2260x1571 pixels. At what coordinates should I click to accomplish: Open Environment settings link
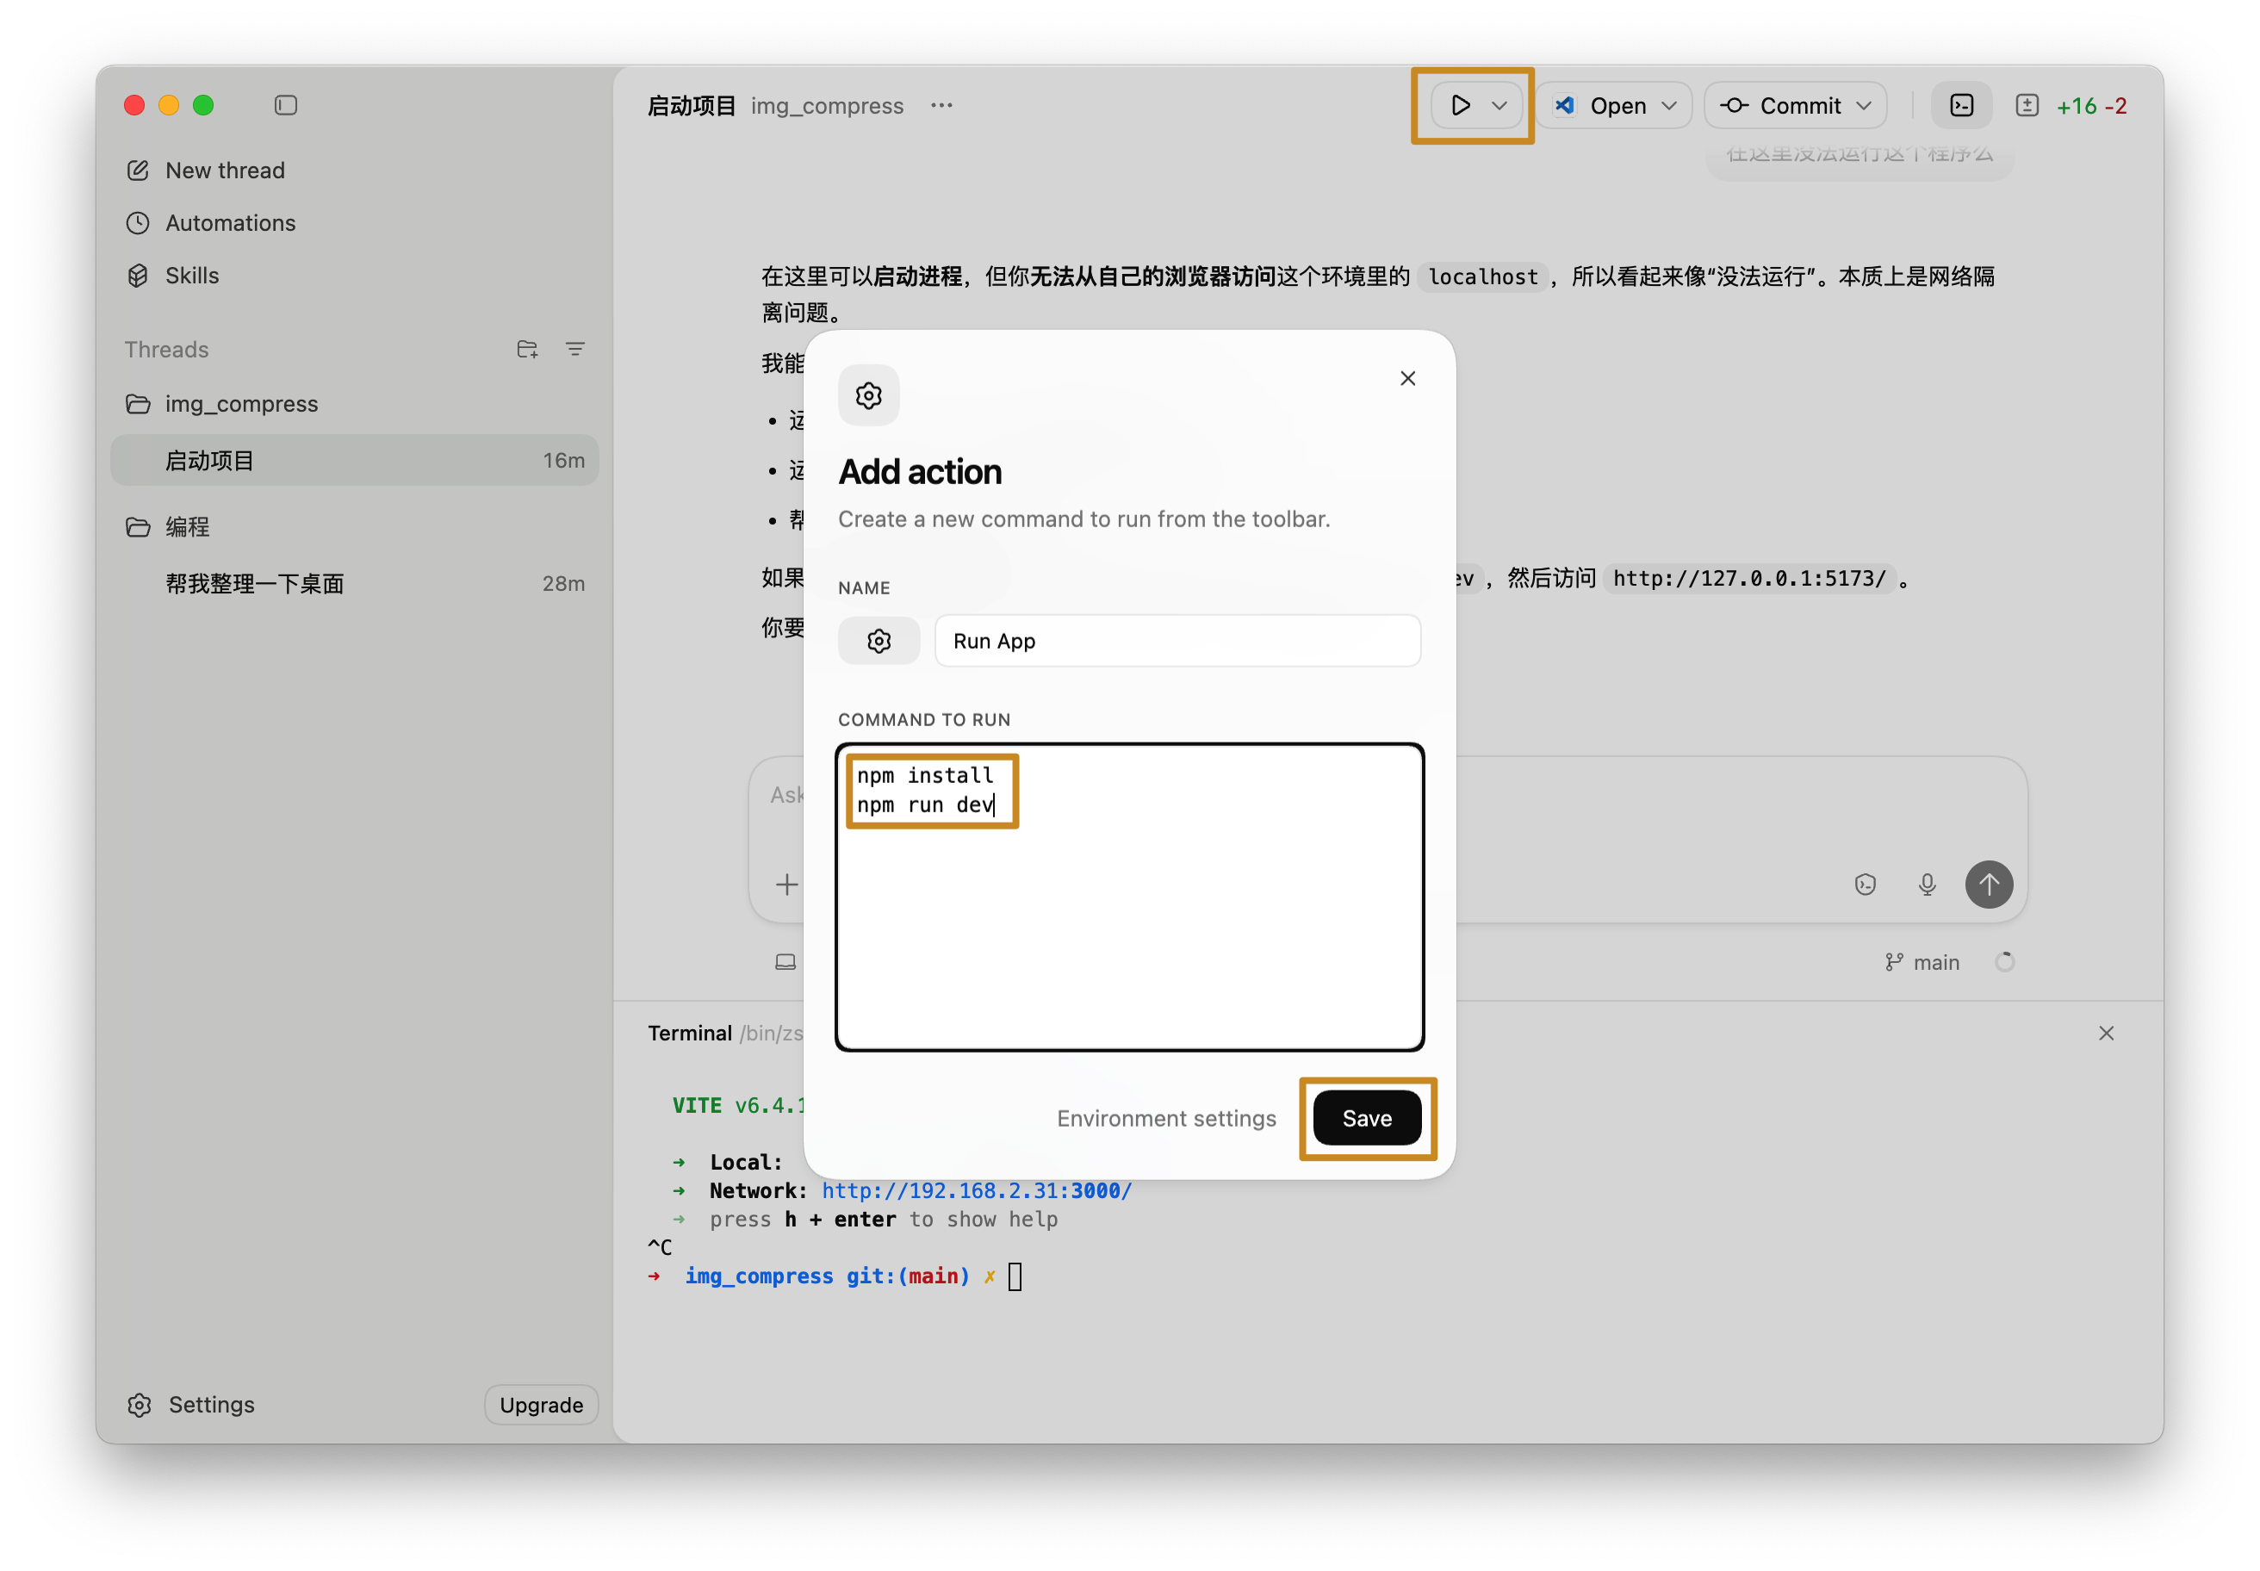pyautogui.click(x=1165, y=1118)
